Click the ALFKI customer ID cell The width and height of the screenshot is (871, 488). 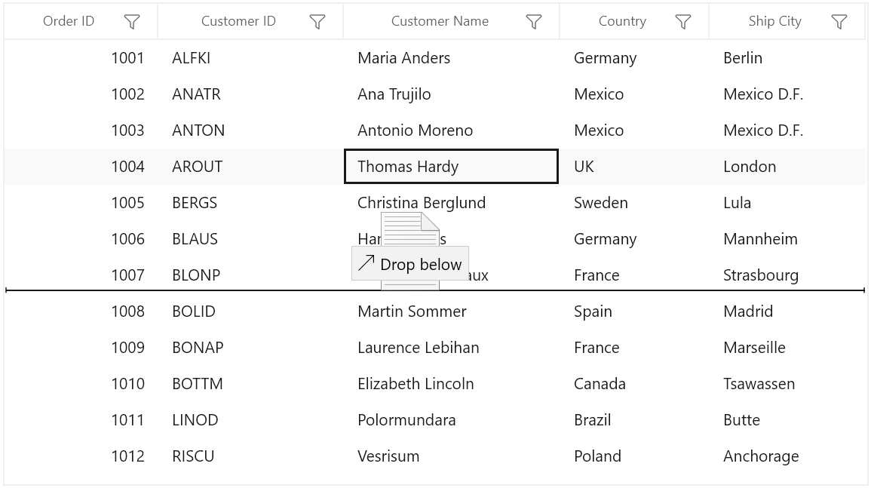click(250, 58)
